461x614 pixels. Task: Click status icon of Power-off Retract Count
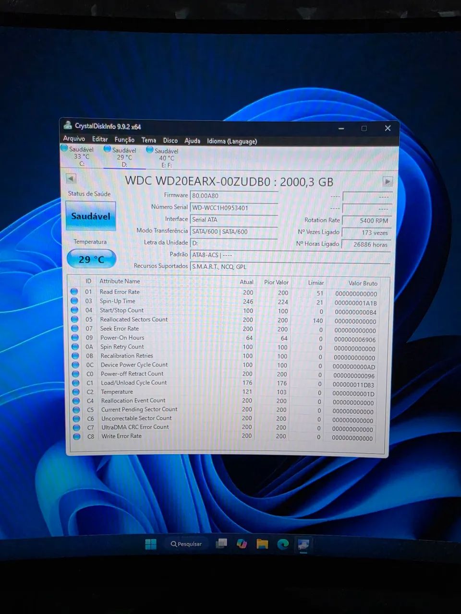coord(76,374)
